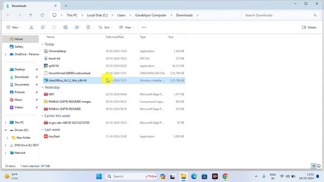324x182 pixels.
Task: Open the Sort dropdown
Action: pos(105,27)
